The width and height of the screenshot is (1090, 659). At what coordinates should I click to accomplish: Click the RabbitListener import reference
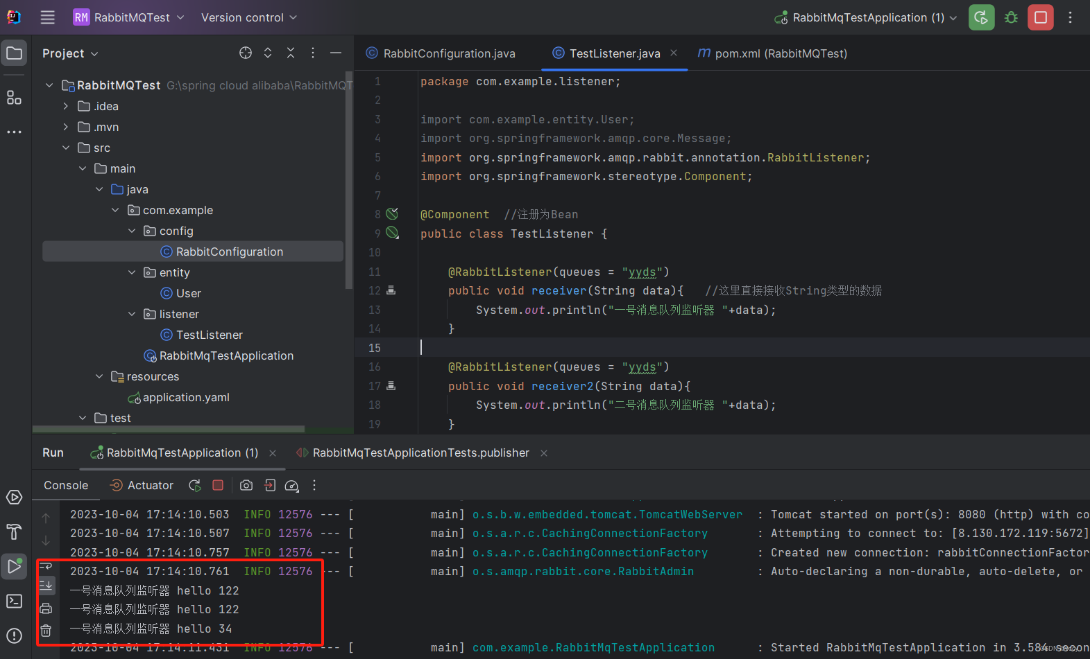815,157
